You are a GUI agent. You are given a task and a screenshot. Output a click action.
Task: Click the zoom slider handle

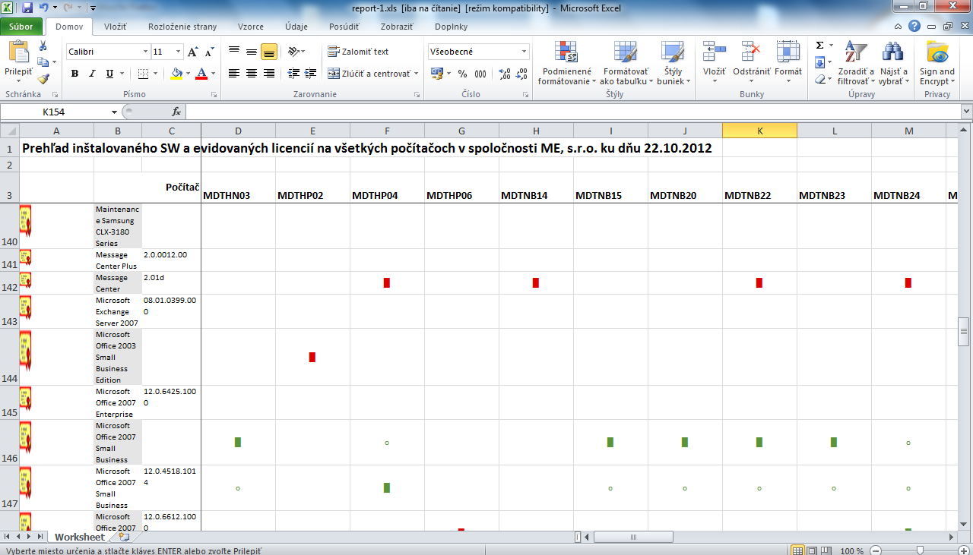click(919, 550)
